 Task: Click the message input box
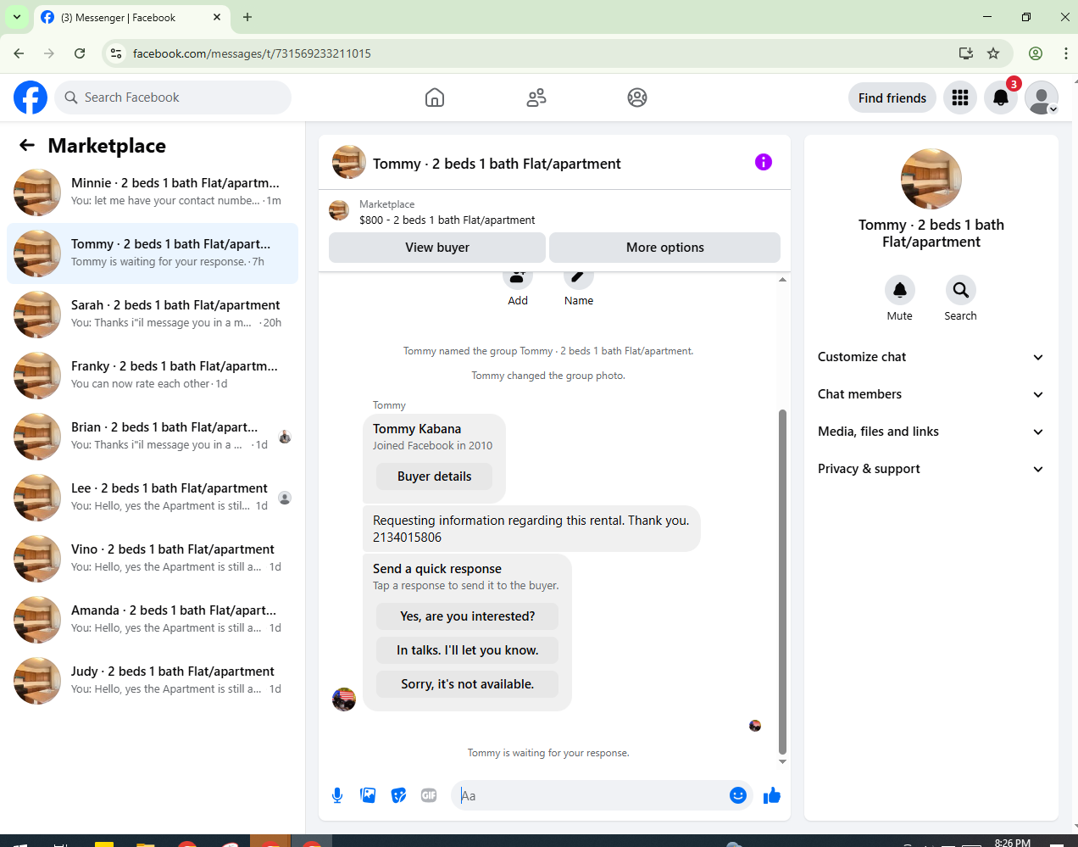(592, 795)
